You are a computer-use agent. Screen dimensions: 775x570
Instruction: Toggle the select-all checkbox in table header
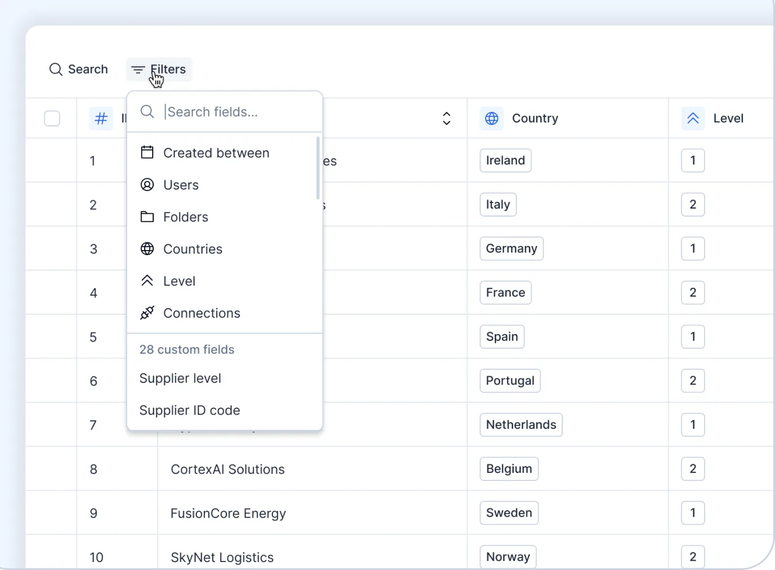tap(52, 119)
